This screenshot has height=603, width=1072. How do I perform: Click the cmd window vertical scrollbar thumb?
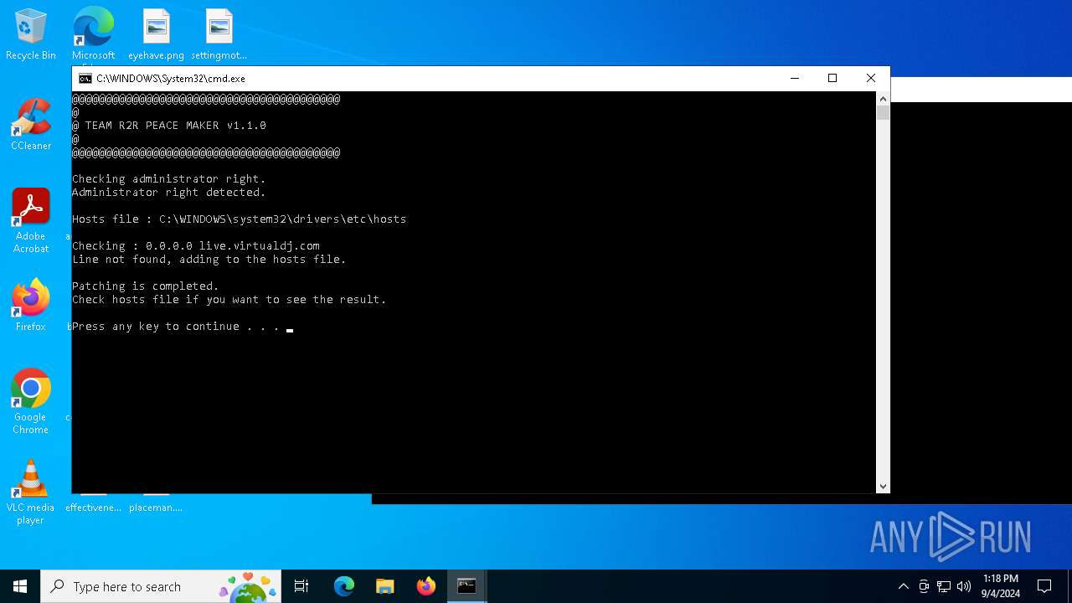click(883, 113)
